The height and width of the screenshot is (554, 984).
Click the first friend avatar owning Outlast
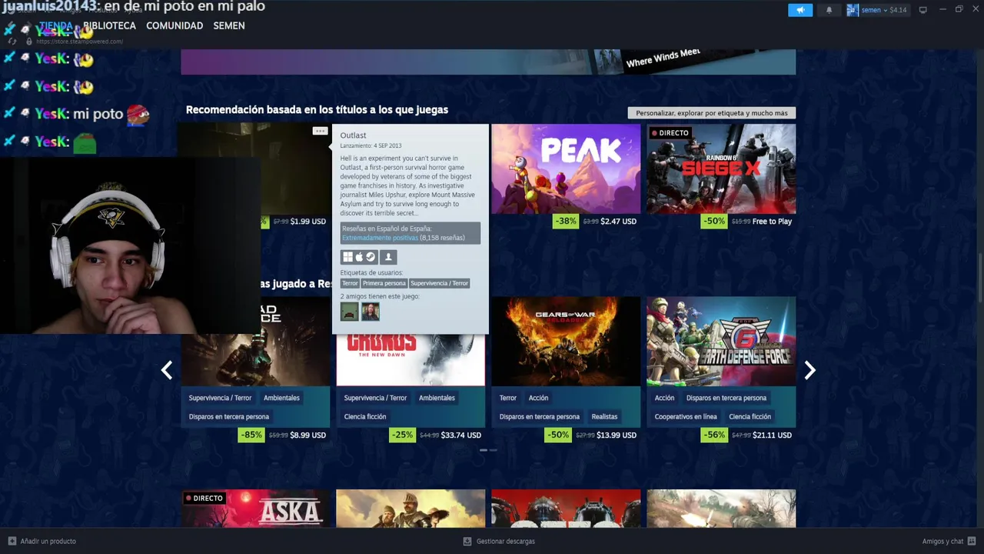[x=350, y=312]
